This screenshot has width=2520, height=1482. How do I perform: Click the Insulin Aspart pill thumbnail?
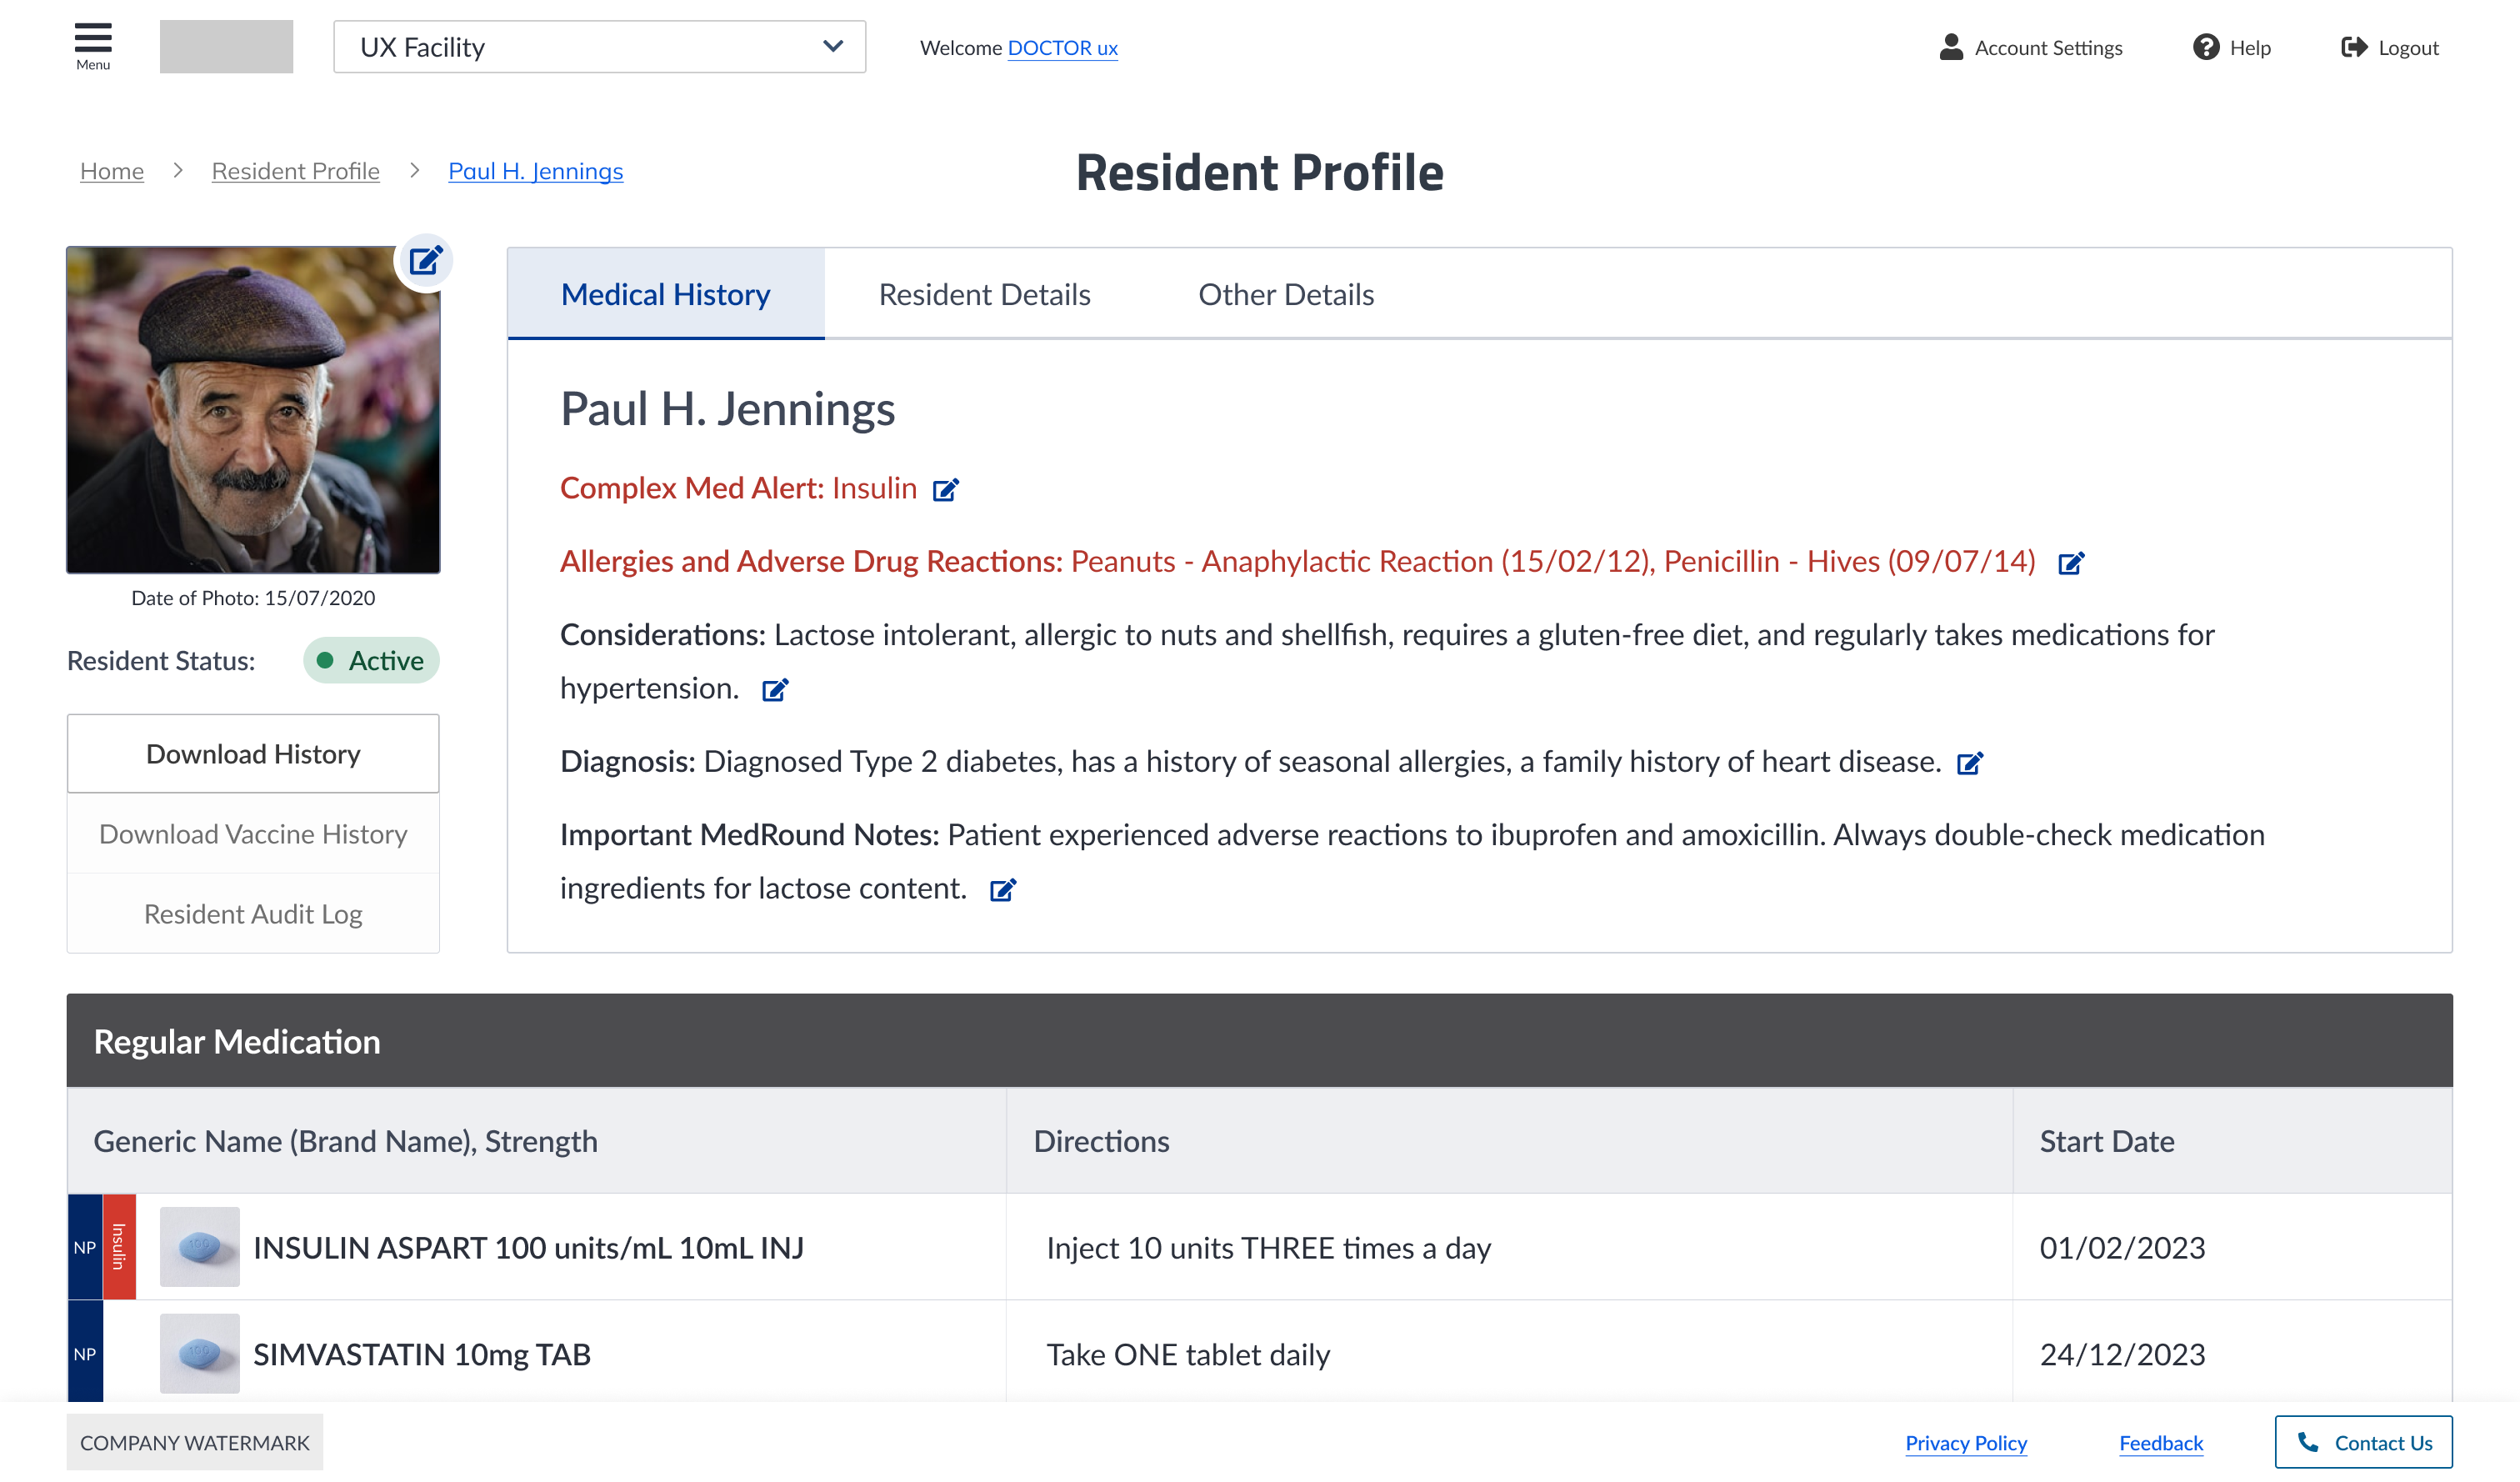pos(199,1247)
